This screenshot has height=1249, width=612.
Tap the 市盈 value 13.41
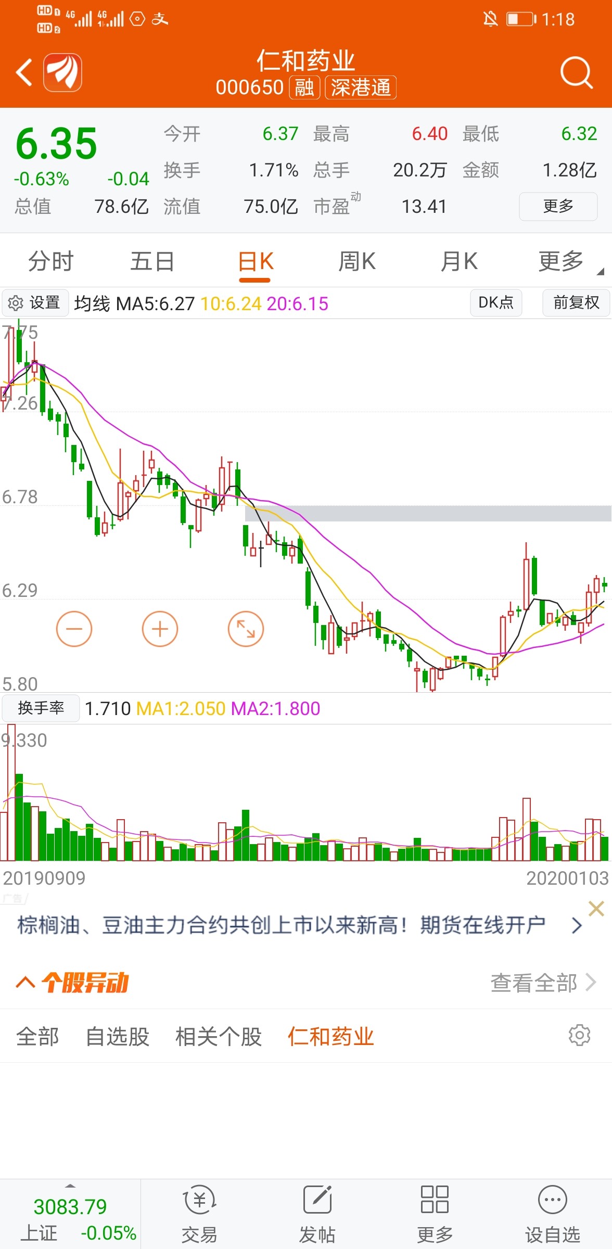[x=424, y=207]
